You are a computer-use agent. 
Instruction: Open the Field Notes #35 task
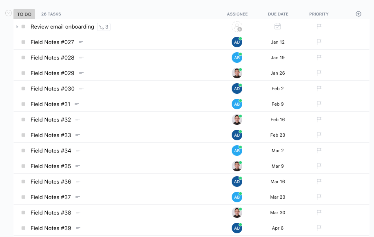(51, 166)
